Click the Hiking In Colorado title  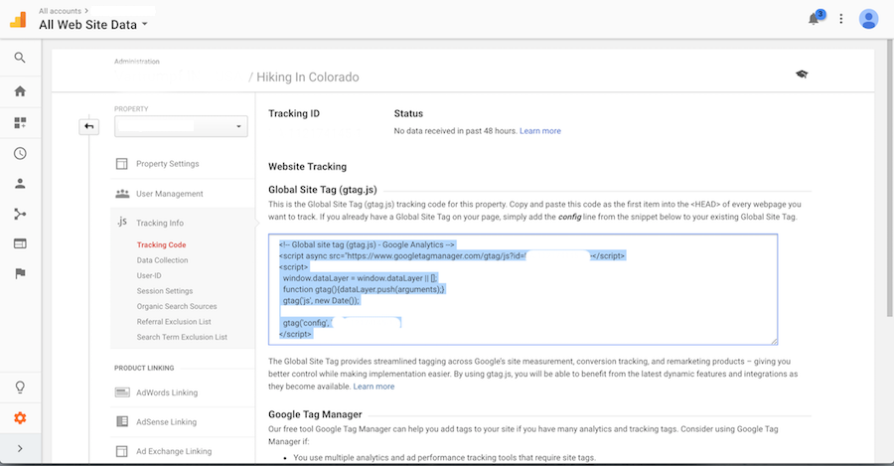pyautogui.click(x=307, y=77)
